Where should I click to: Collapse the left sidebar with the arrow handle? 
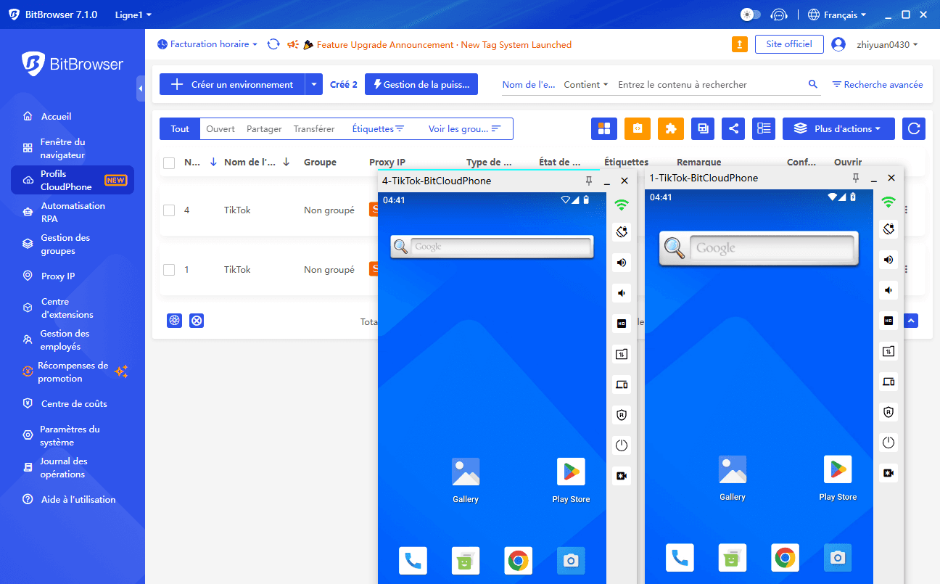click(x=140, y=89)
